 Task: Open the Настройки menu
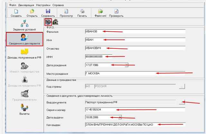[x=43, y=5]
